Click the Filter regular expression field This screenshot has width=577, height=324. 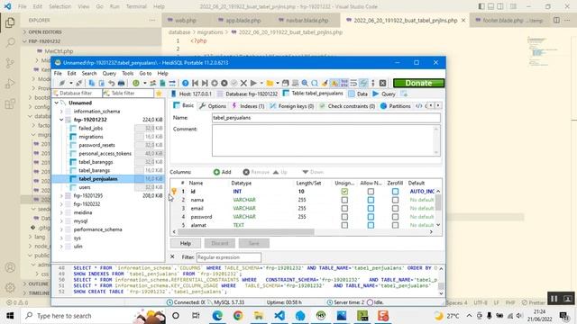pos(228,257)
